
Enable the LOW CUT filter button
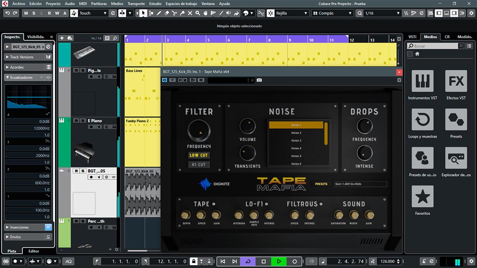(x=199, y=155)
